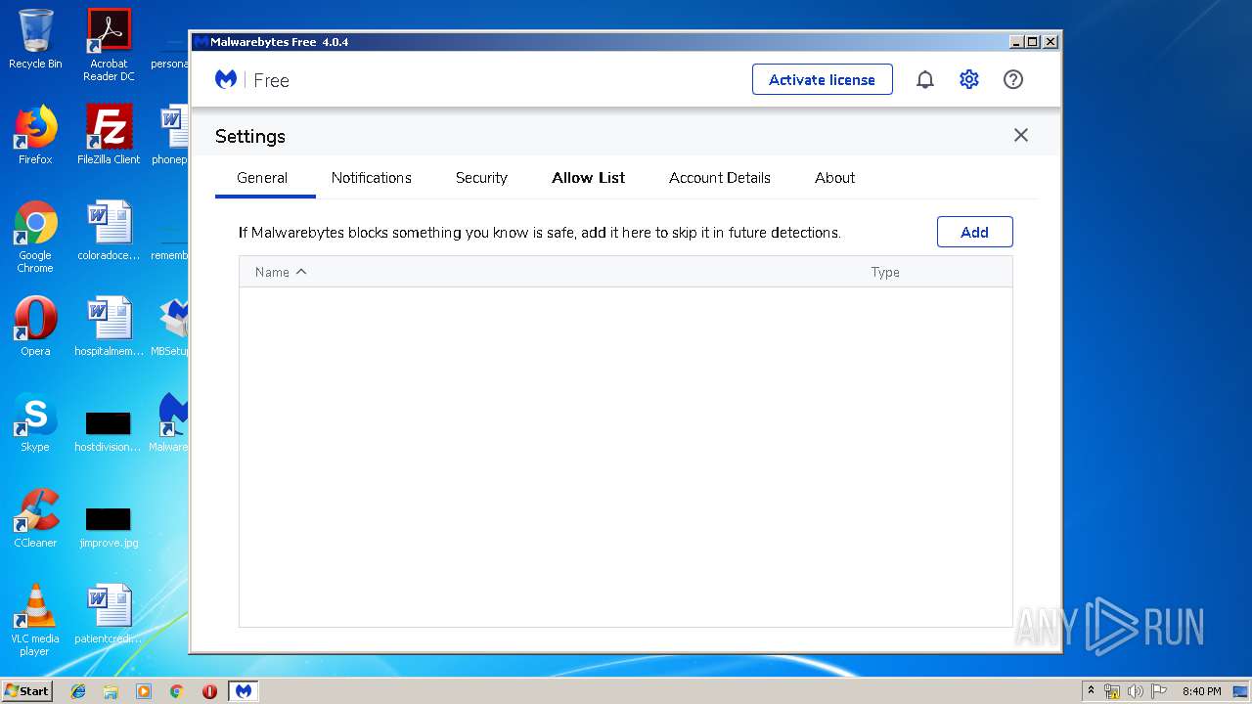Launch Opera desktop icon

point(35,327)
